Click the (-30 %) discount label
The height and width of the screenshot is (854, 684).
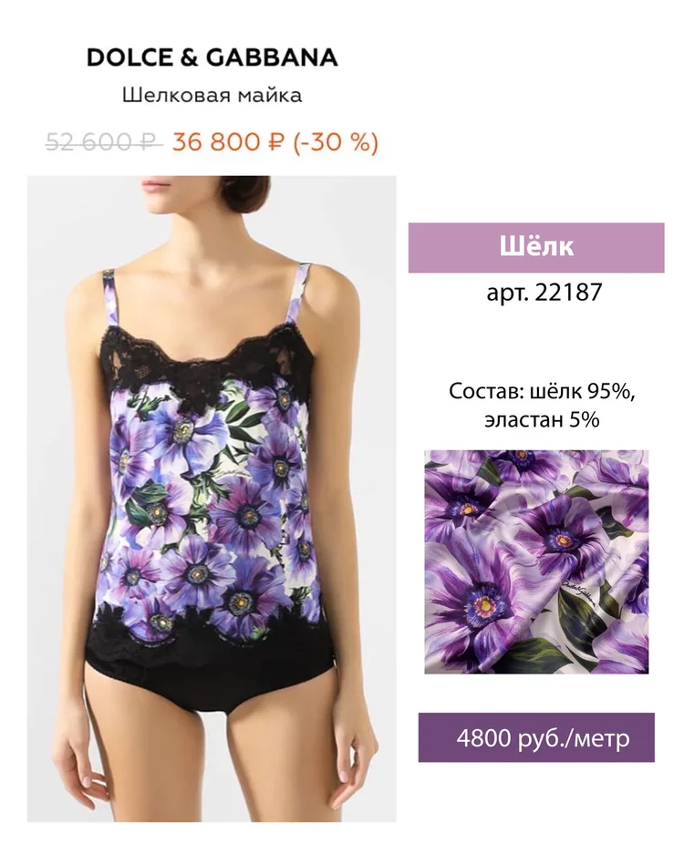(x=336, y=143)
